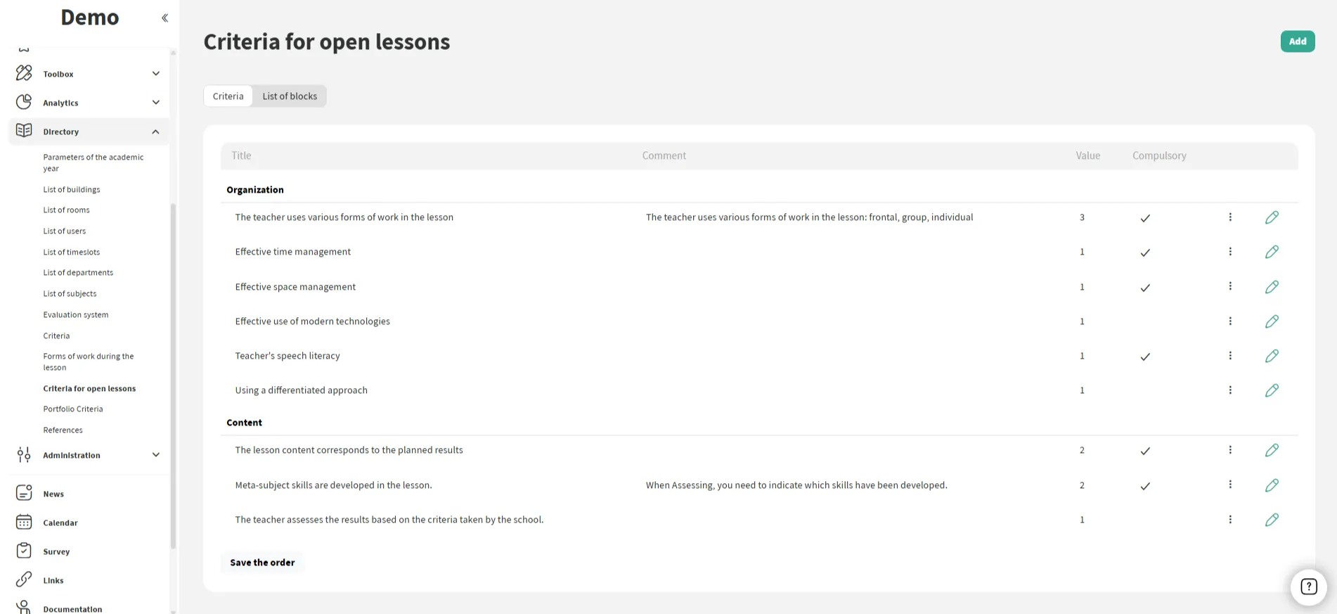Click the Links chain icon
The width and height of the screenshot is (1337, 614).
pyautogui.click(x=24, y=580)
